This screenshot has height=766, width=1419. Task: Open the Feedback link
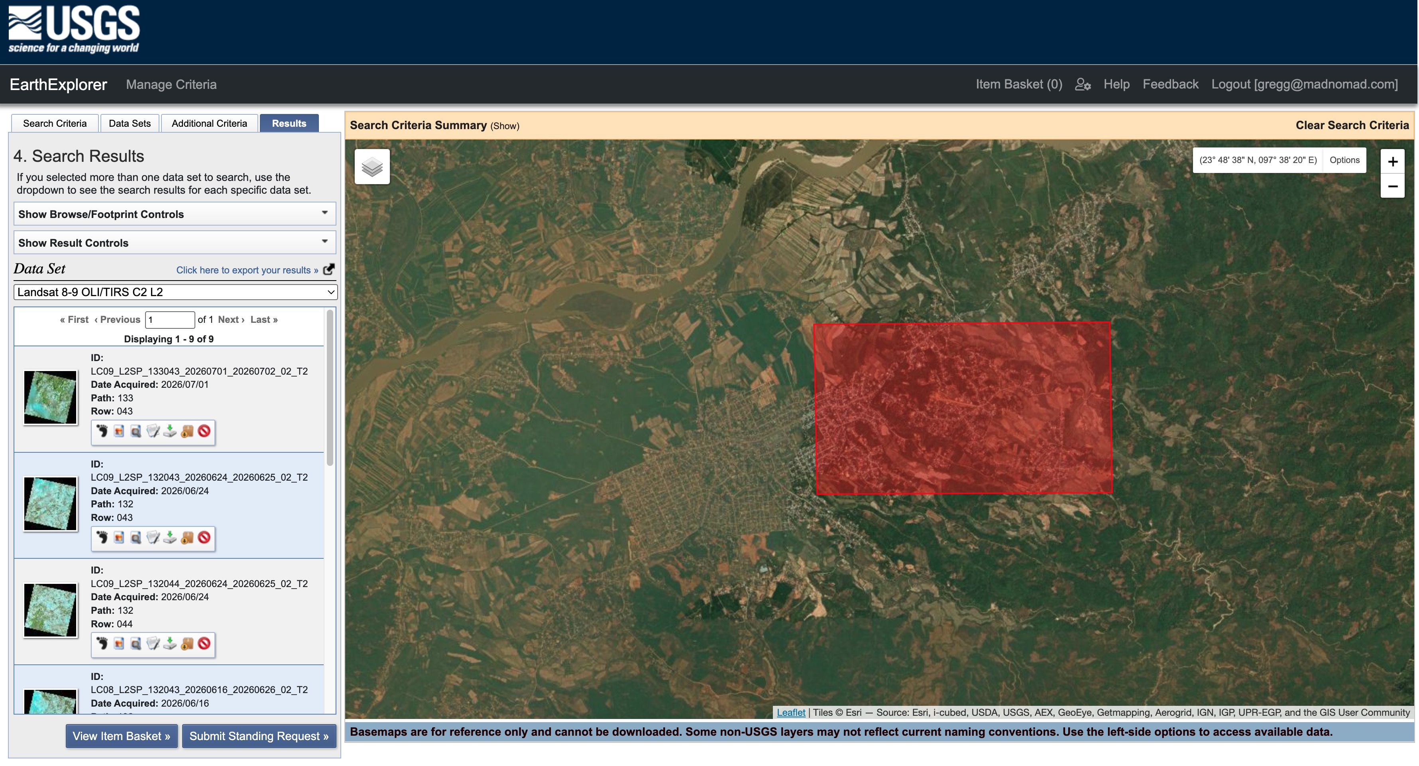[x=1171, y=84]
